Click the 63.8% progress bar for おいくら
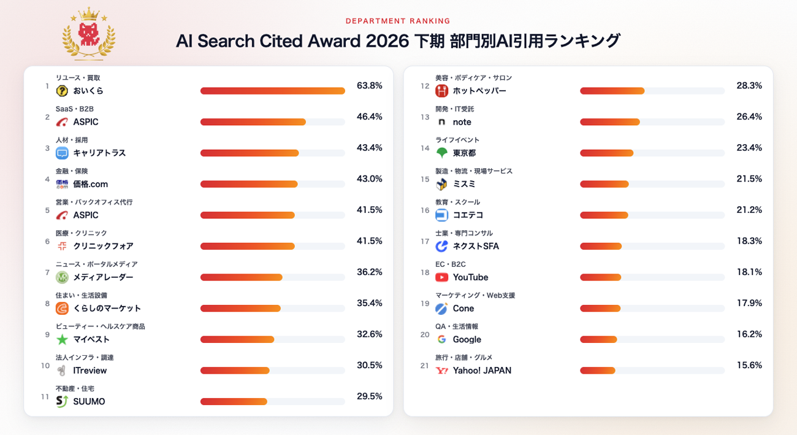Image resolution: width=797 pixels, height=435 pixels. click(273, 91)
